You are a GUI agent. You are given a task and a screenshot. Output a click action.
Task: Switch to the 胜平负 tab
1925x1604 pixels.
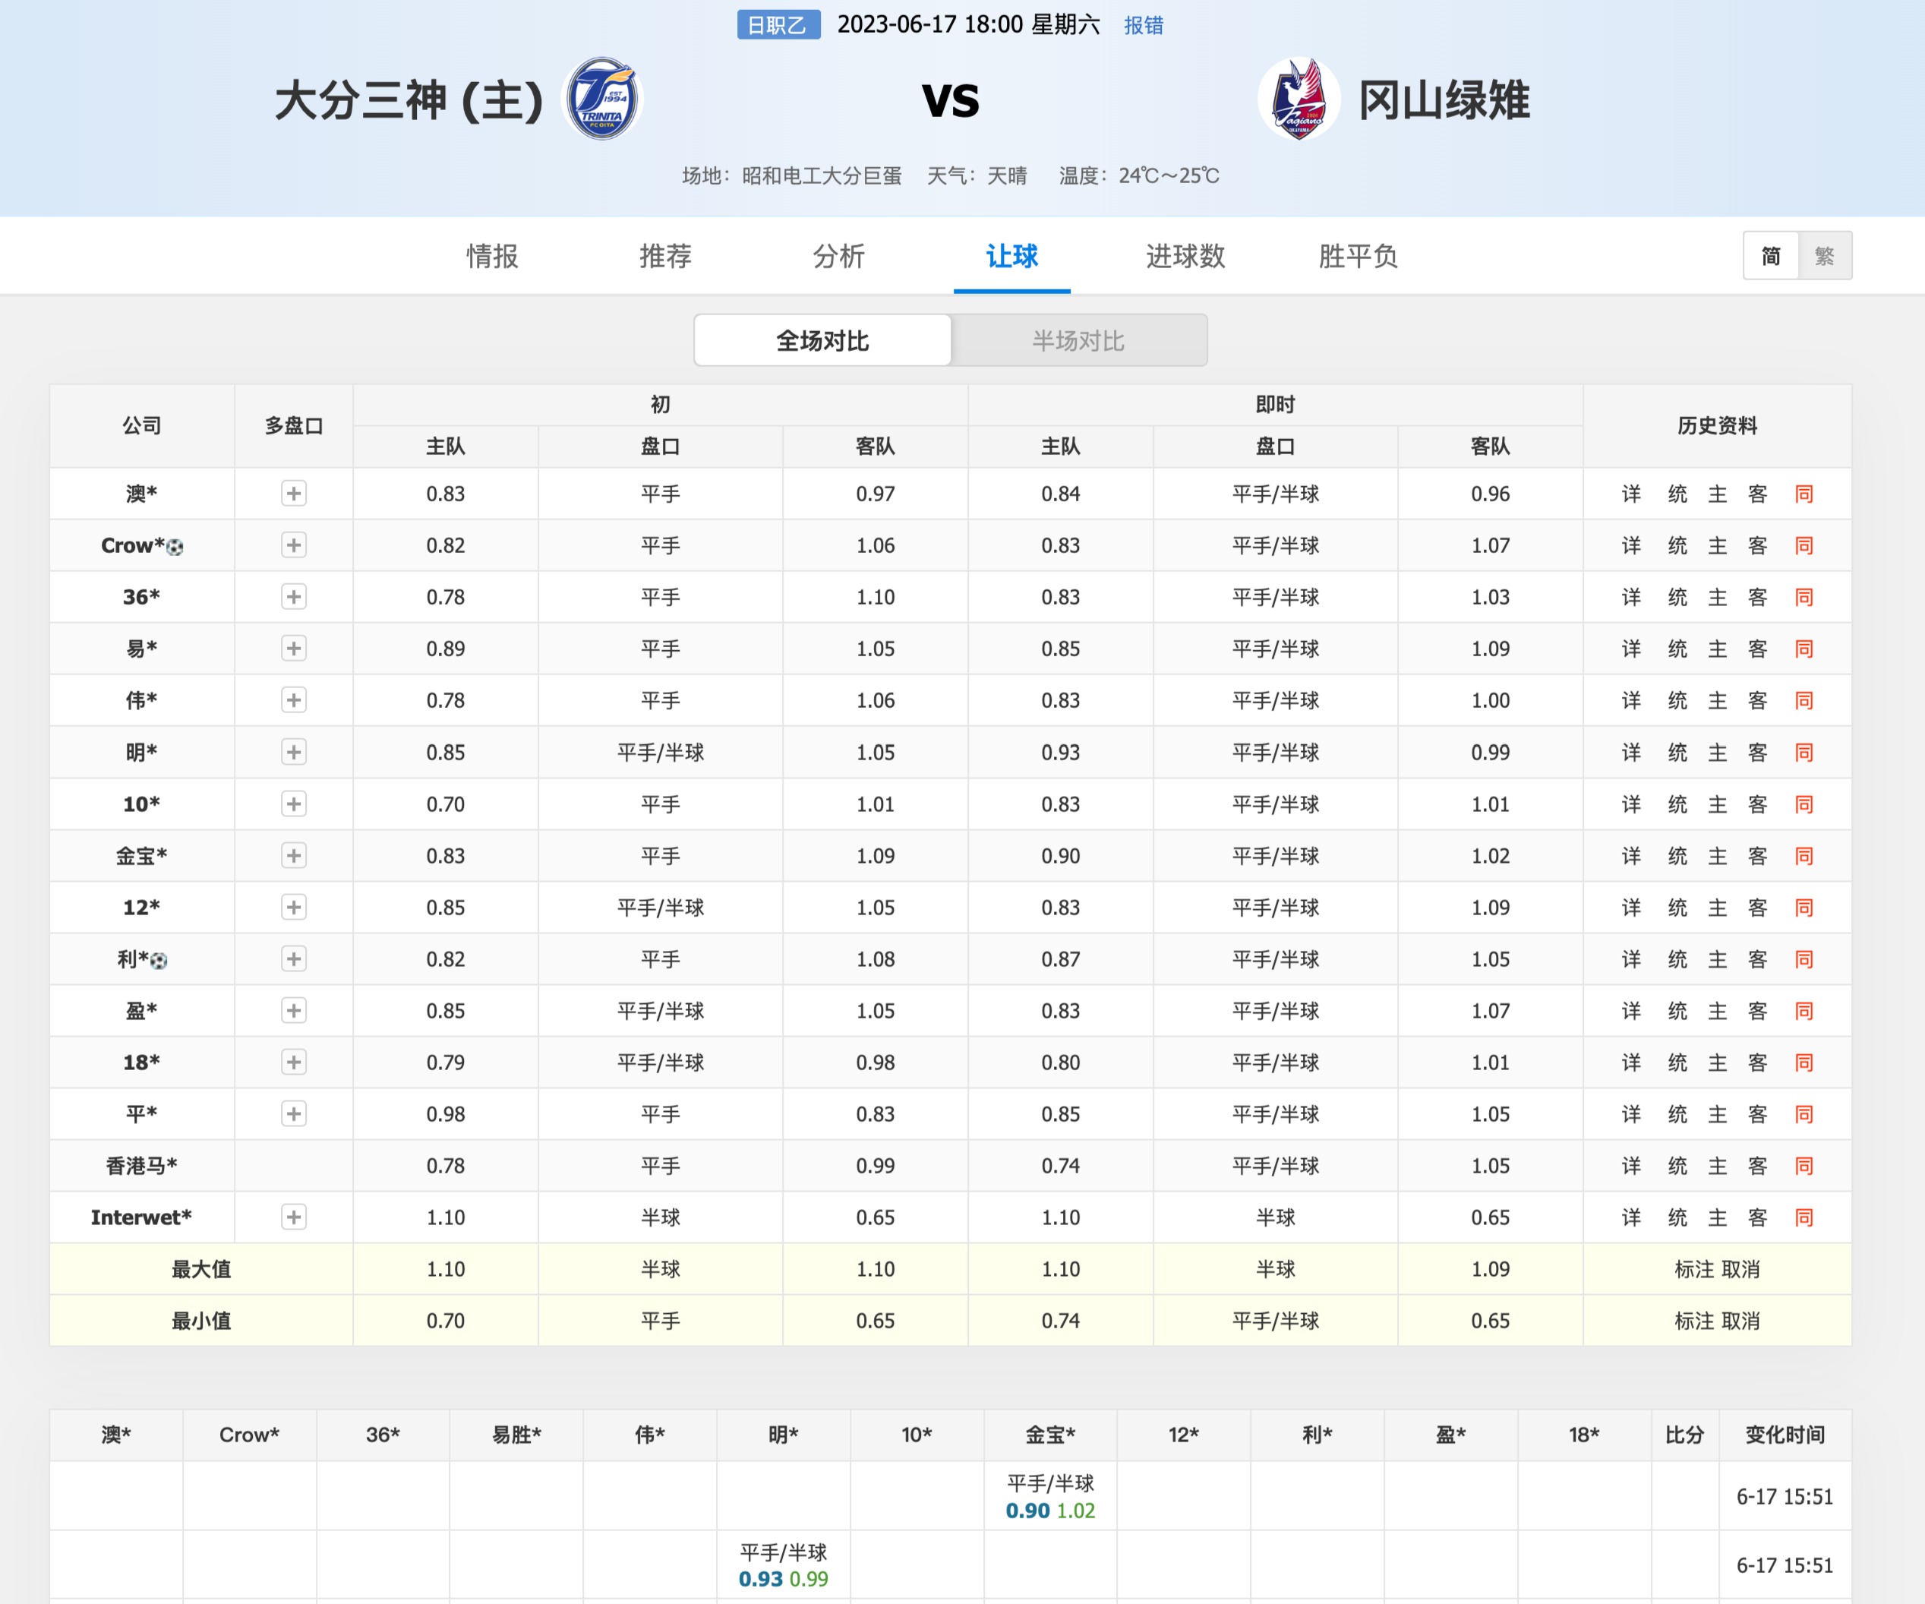tap(1359, 256)
